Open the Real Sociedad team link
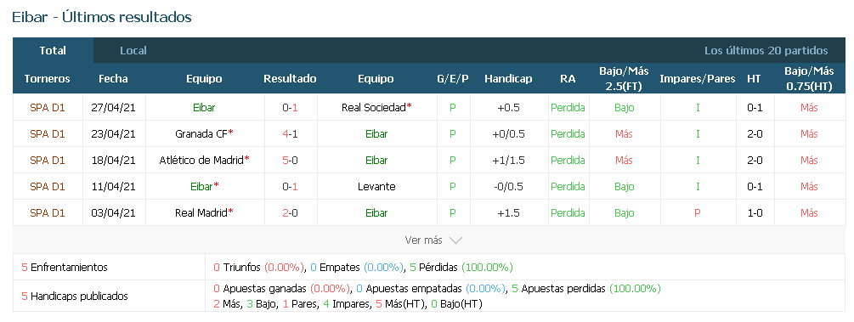 (x=374, y=108)
